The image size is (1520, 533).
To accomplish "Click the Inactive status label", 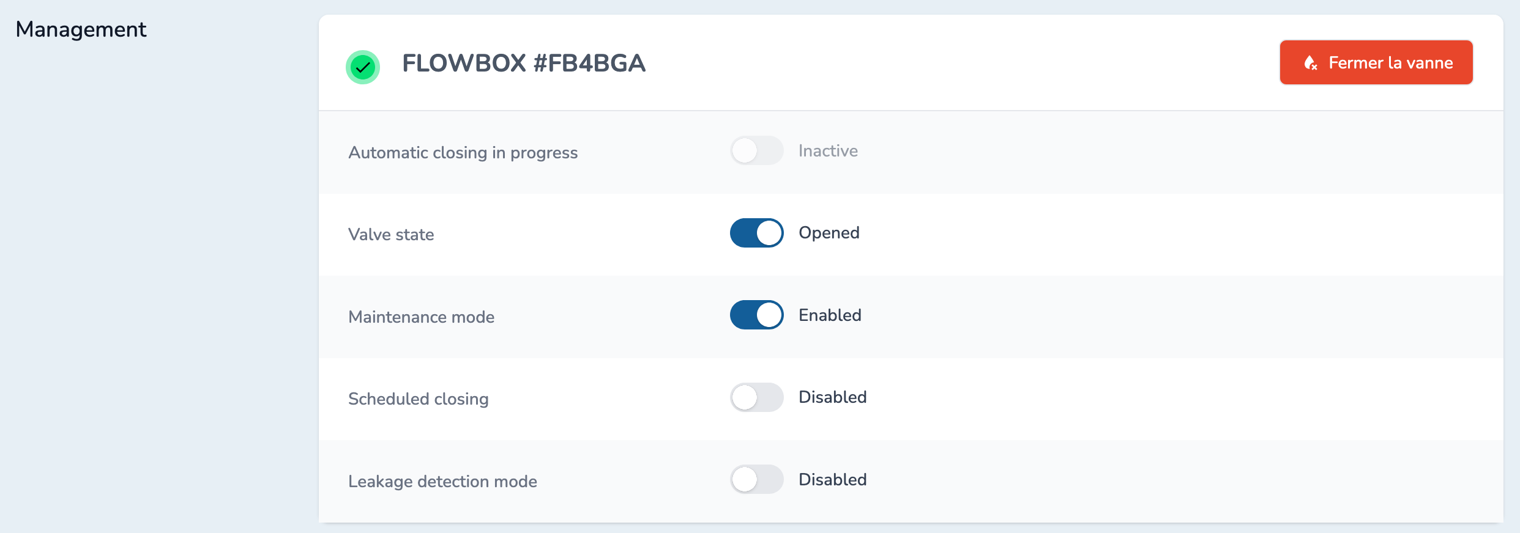I will point(828,151).
